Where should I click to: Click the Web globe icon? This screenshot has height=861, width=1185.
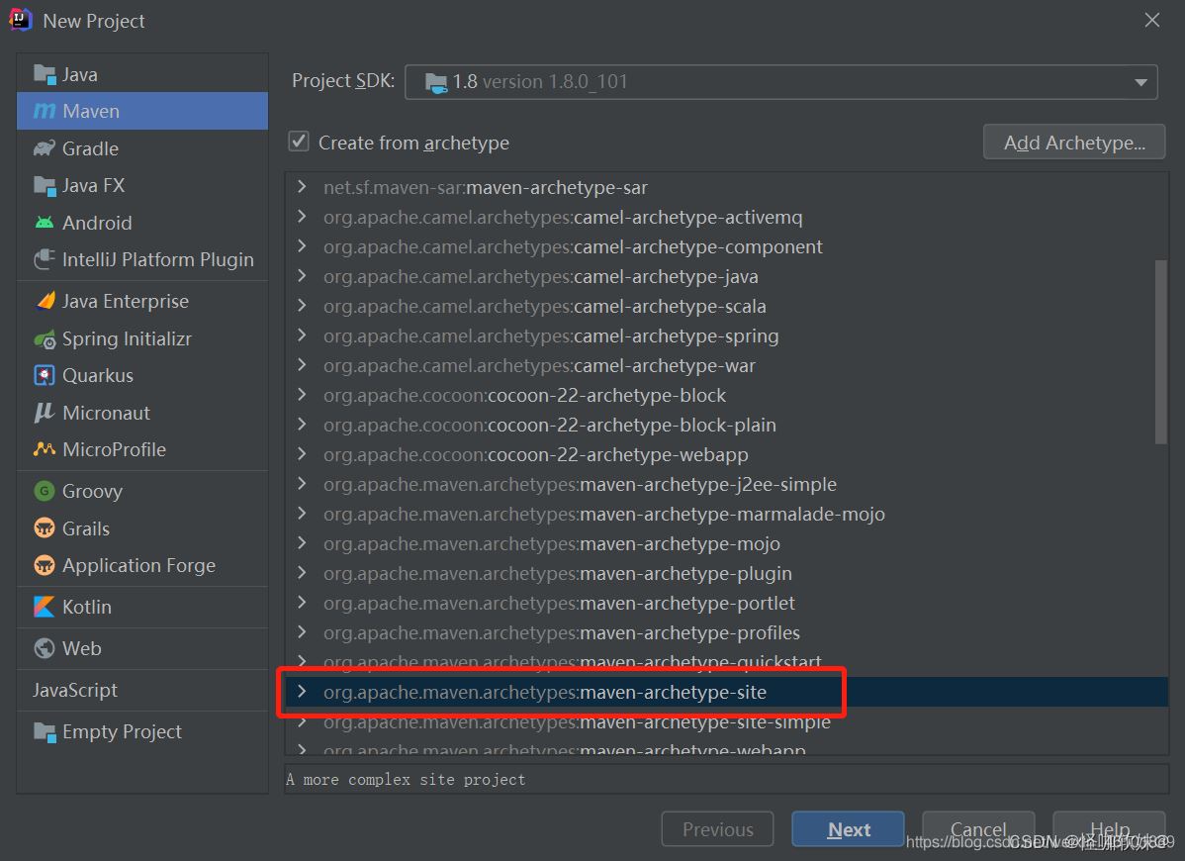[45, 648]
